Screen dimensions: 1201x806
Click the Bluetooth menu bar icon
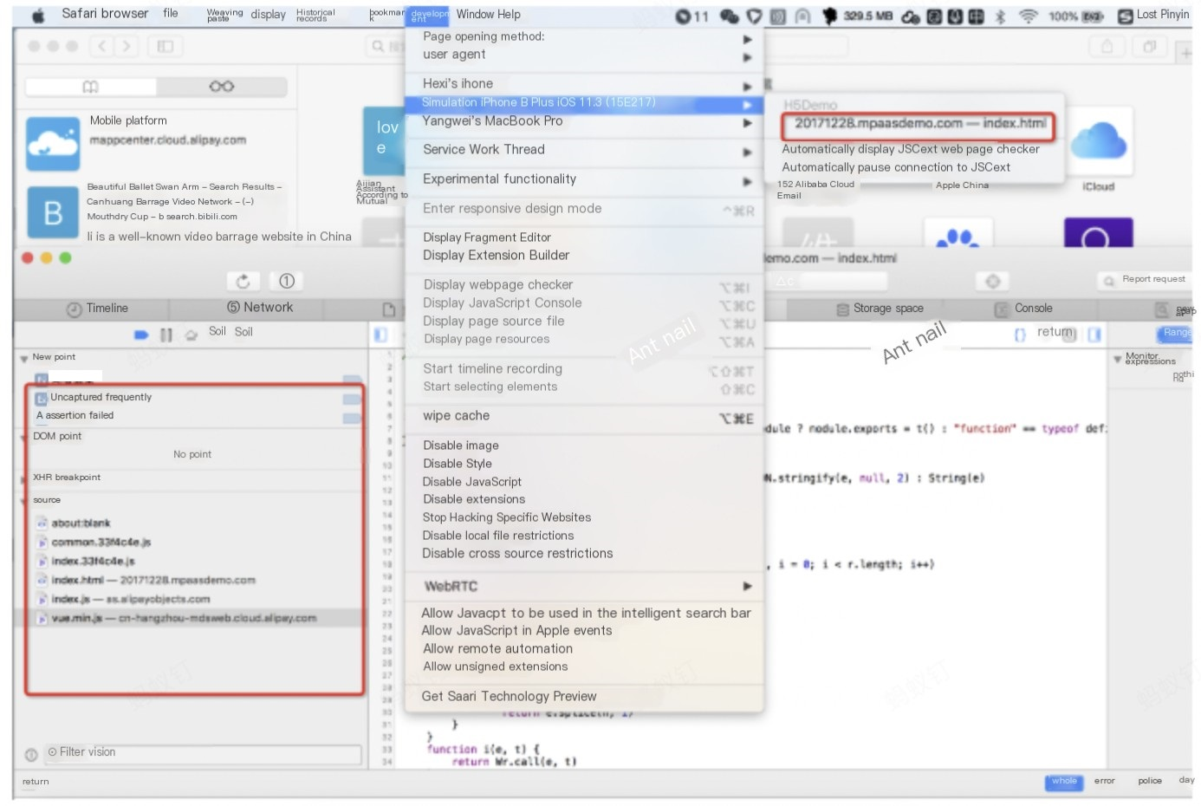[1000, 16]
